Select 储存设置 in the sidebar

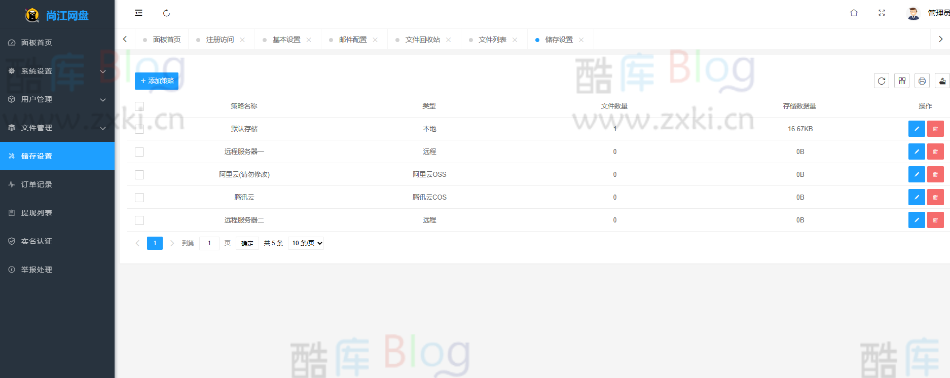tap(57, 156)
